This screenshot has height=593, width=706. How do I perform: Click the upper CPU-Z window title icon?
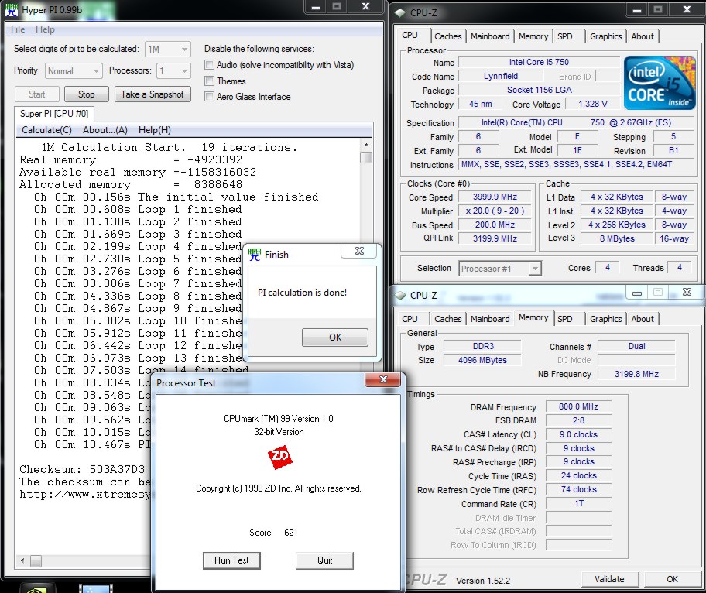pyautogui.click(x=399, y=13)
